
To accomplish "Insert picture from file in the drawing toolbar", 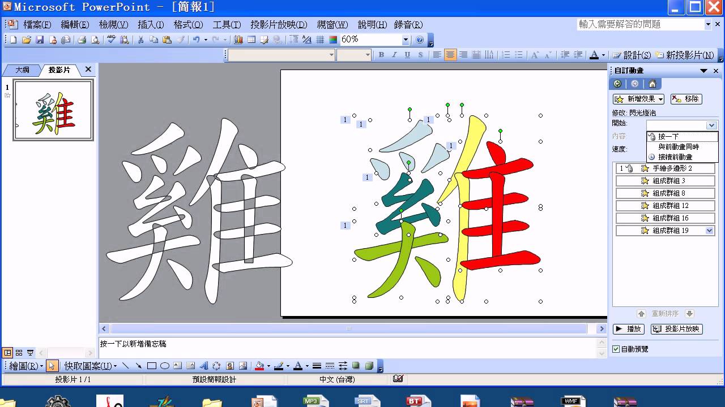I will click(x=243, y=366).
